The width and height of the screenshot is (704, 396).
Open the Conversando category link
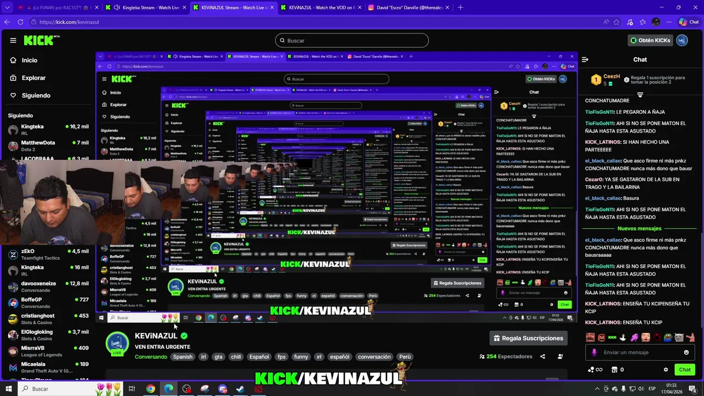point(151,357)
